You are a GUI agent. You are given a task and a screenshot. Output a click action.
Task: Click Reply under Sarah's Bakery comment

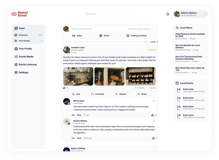click(79, 138)
